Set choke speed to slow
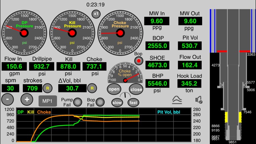This screenshot has height=144, width=256. (117, 102)
